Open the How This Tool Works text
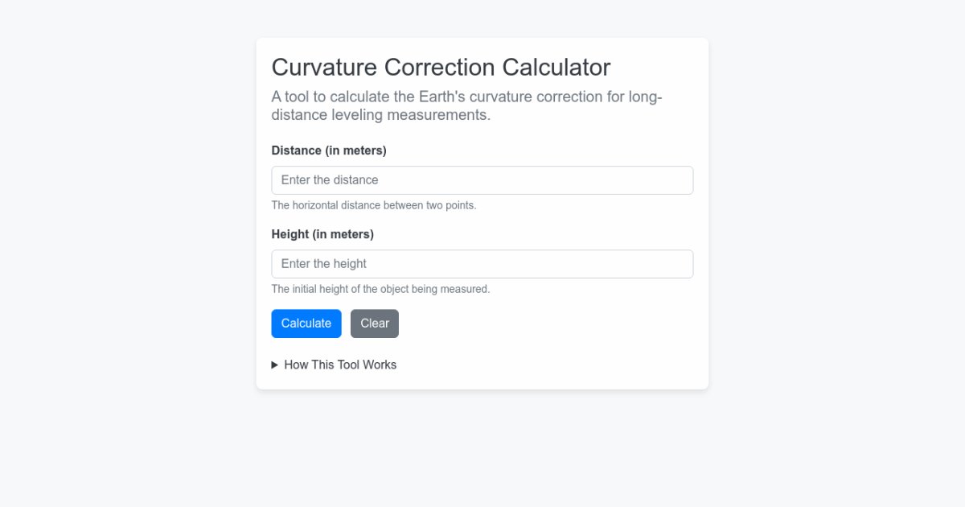Viewport: 965px width, 507px height. coord(340,365)
